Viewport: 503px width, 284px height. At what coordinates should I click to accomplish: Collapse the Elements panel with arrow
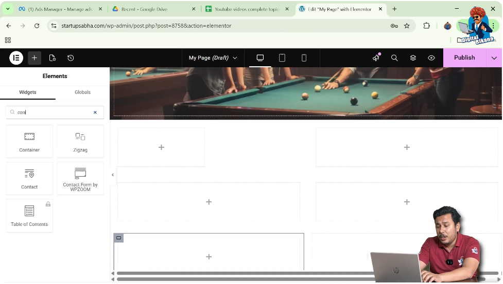point(113,175)
